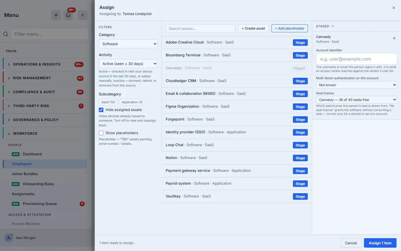Stage Bloomberg Terminal
Screen dimensions: 401x251
coord(300,55)
